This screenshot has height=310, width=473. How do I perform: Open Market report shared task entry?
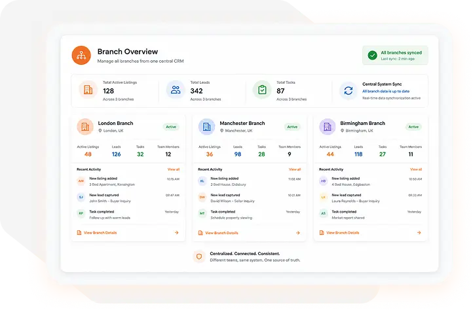point(348,218)
